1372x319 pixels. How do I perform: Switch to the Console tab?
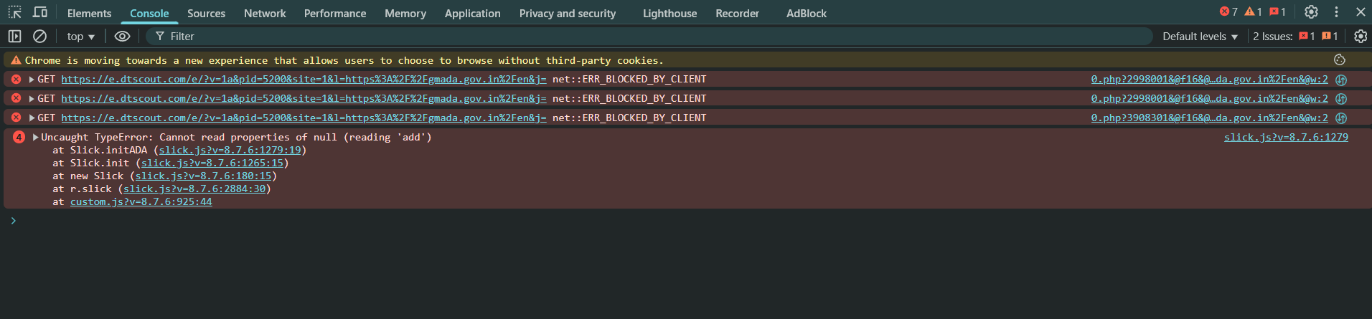click(x=149, y=13)
